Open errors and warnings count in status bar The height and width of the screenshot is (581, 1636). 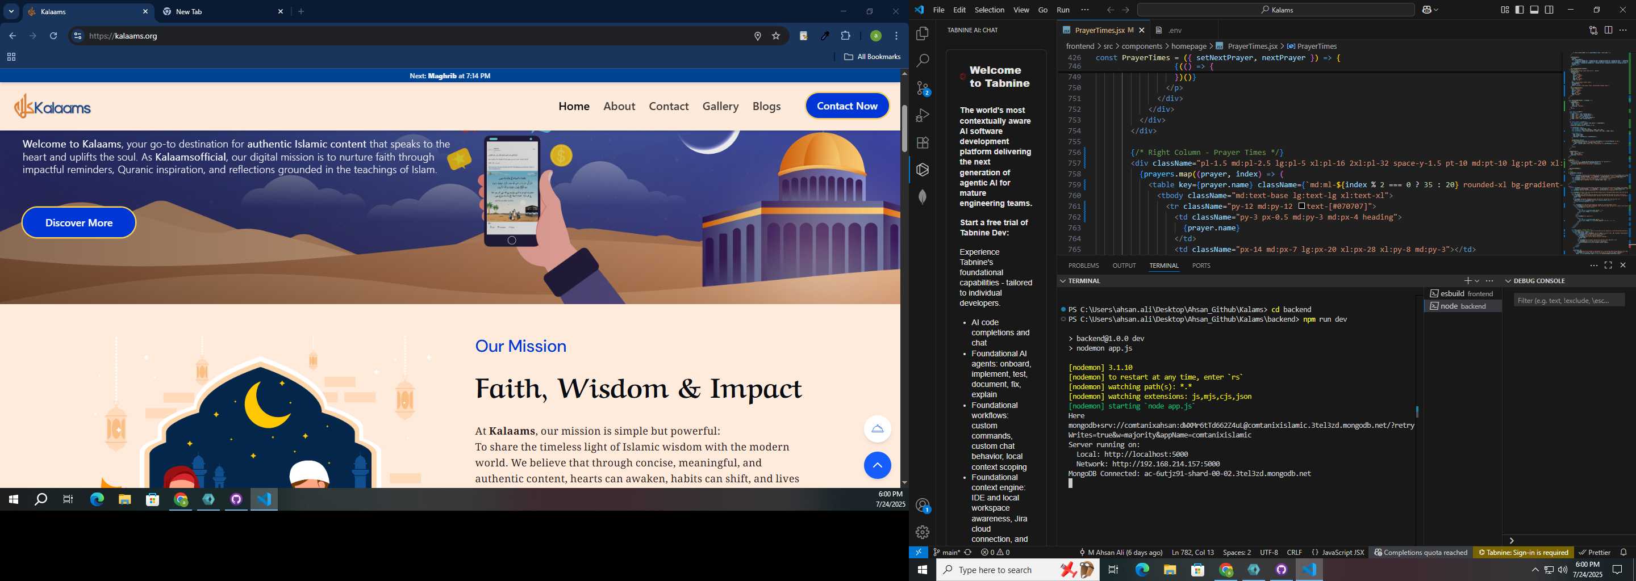pyautogui.click(x=995, y=553)
